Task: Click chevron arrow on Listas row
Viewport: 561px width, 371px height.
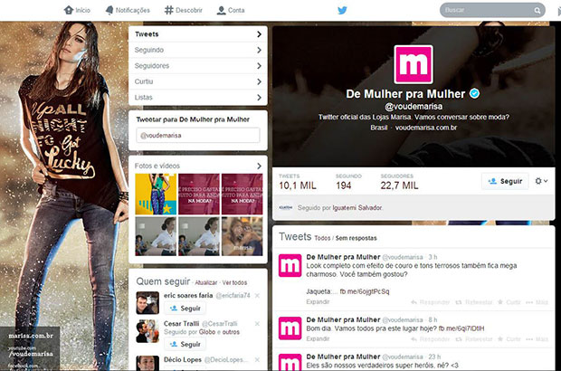Action: pos(259,98)
